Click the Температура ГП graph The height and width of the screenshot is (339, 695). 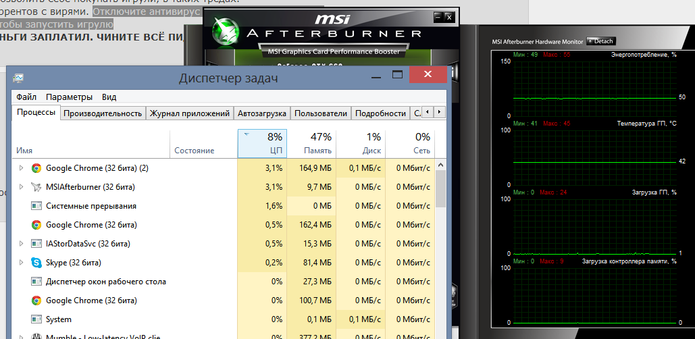click(x=595, y=157)
